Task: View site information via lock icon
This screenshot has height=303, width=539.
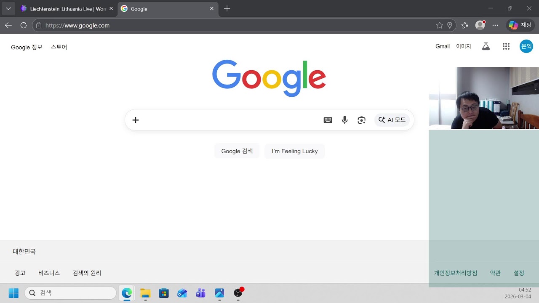Action: tap(39, 25)
